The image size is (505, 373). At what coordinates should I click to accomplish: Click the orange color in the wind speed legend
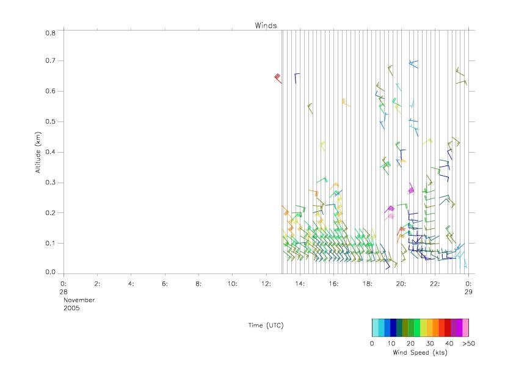point(435,328)
